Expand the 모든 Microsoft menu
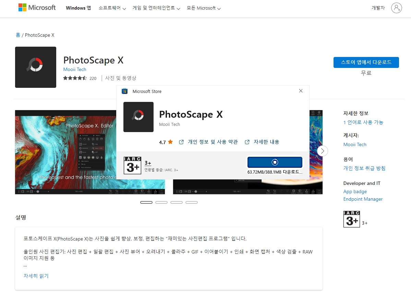411x294 pixels. click(204, 8)
